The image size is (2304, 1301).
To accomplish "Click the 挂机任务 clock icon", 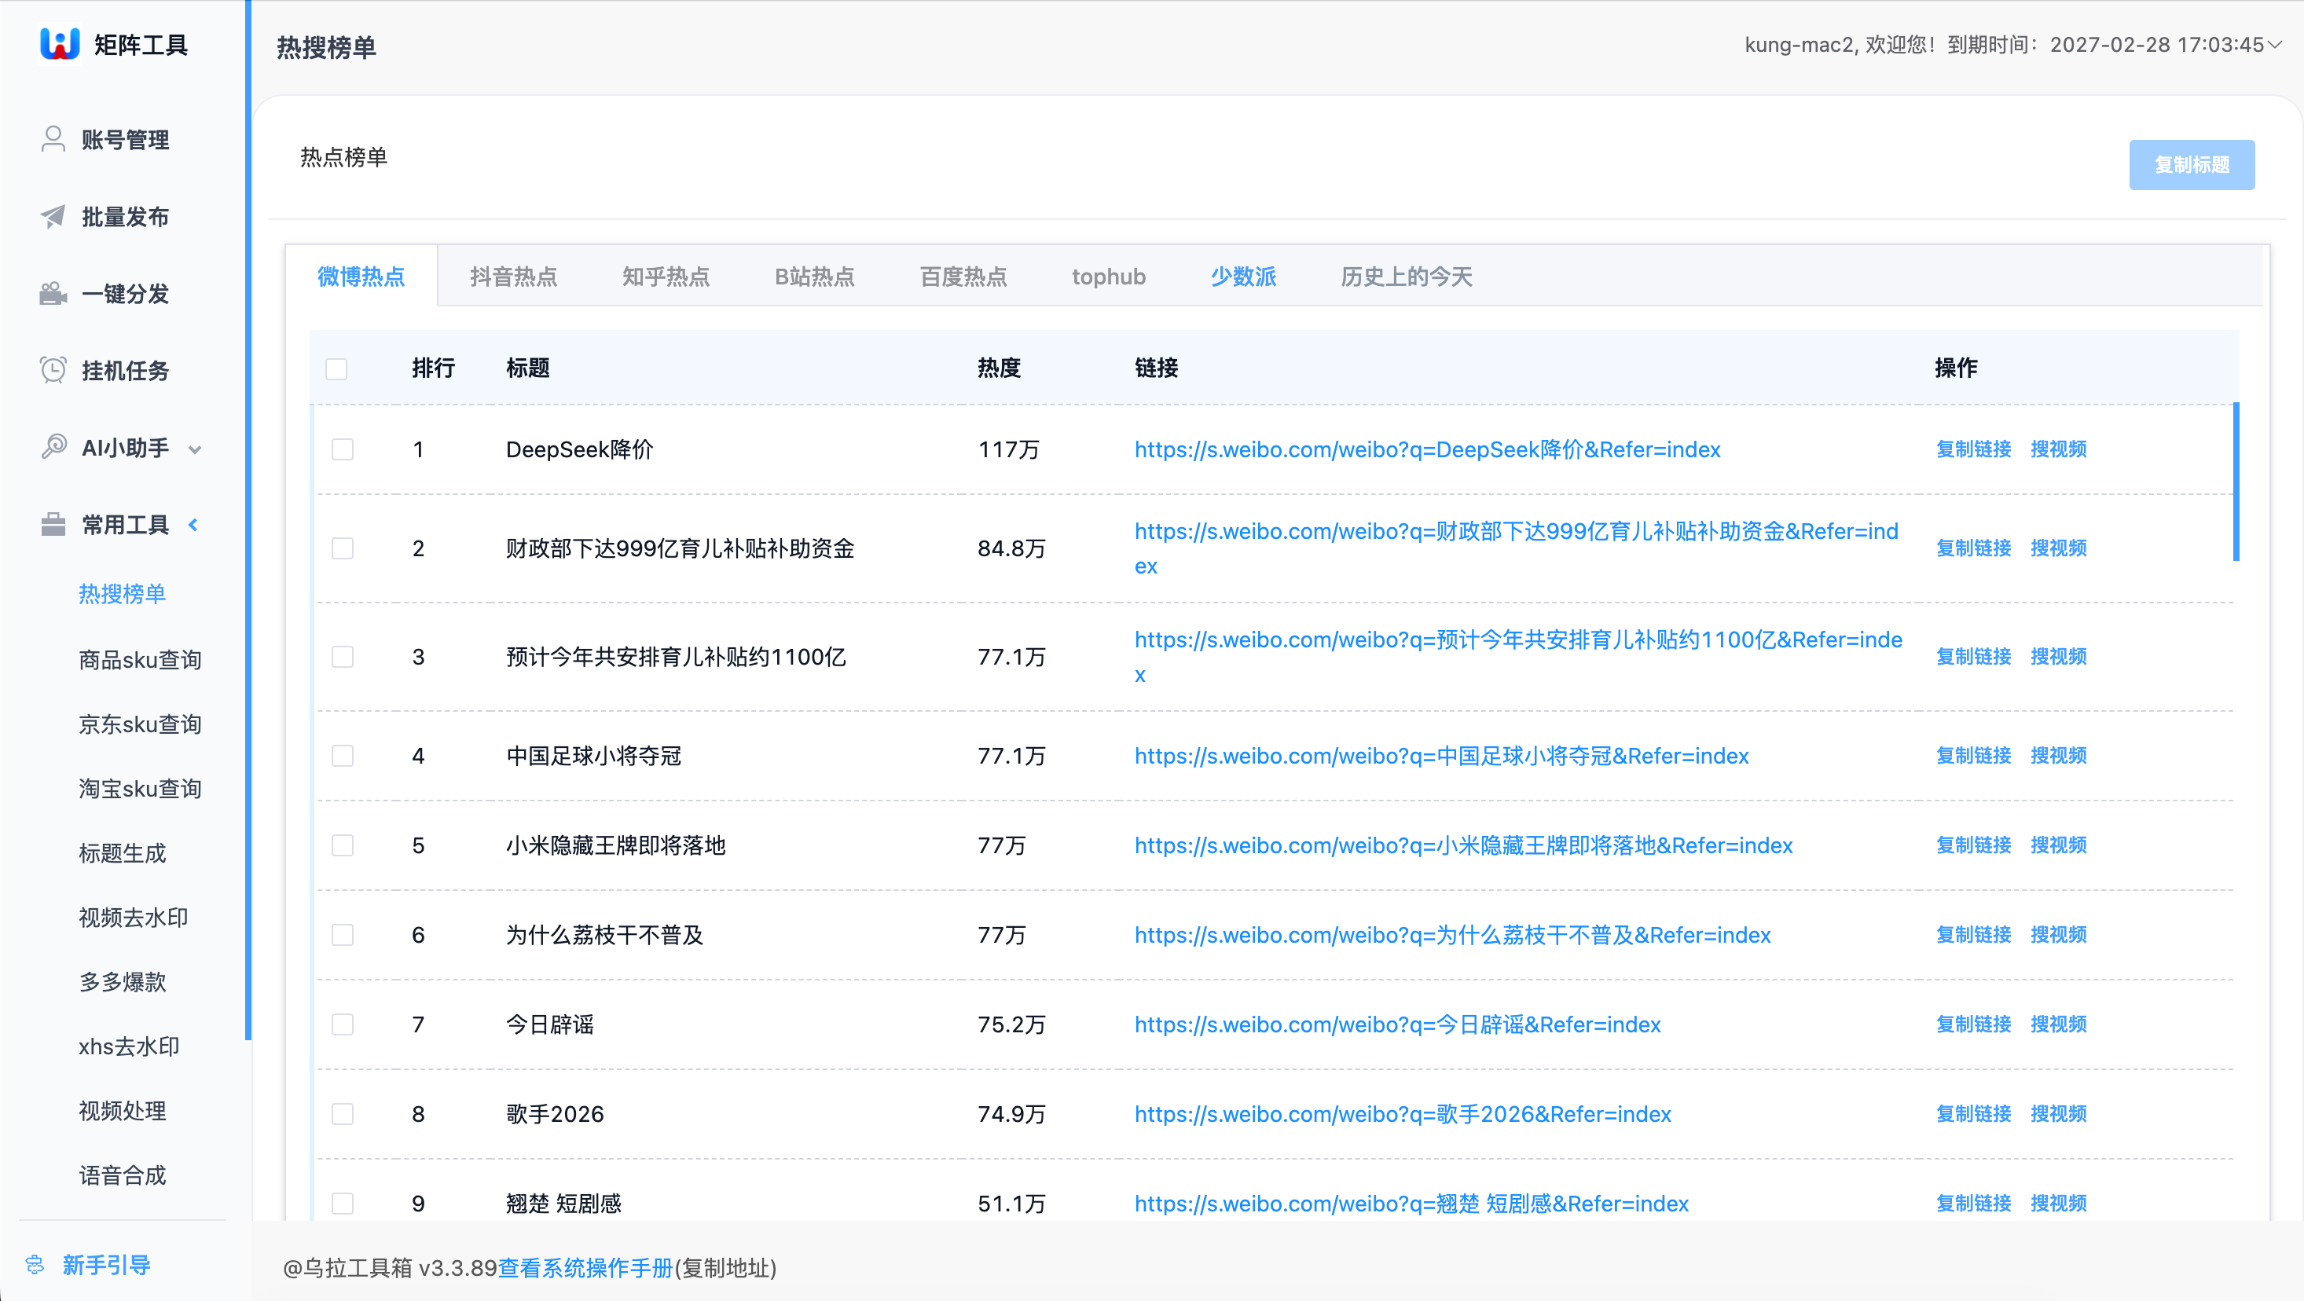I will click(x=53, y=370).
